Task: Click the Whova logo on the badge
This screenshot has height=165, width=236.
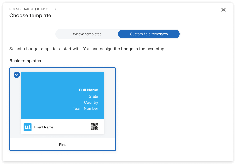Action: pyautogui.click(x=28, y=127)
